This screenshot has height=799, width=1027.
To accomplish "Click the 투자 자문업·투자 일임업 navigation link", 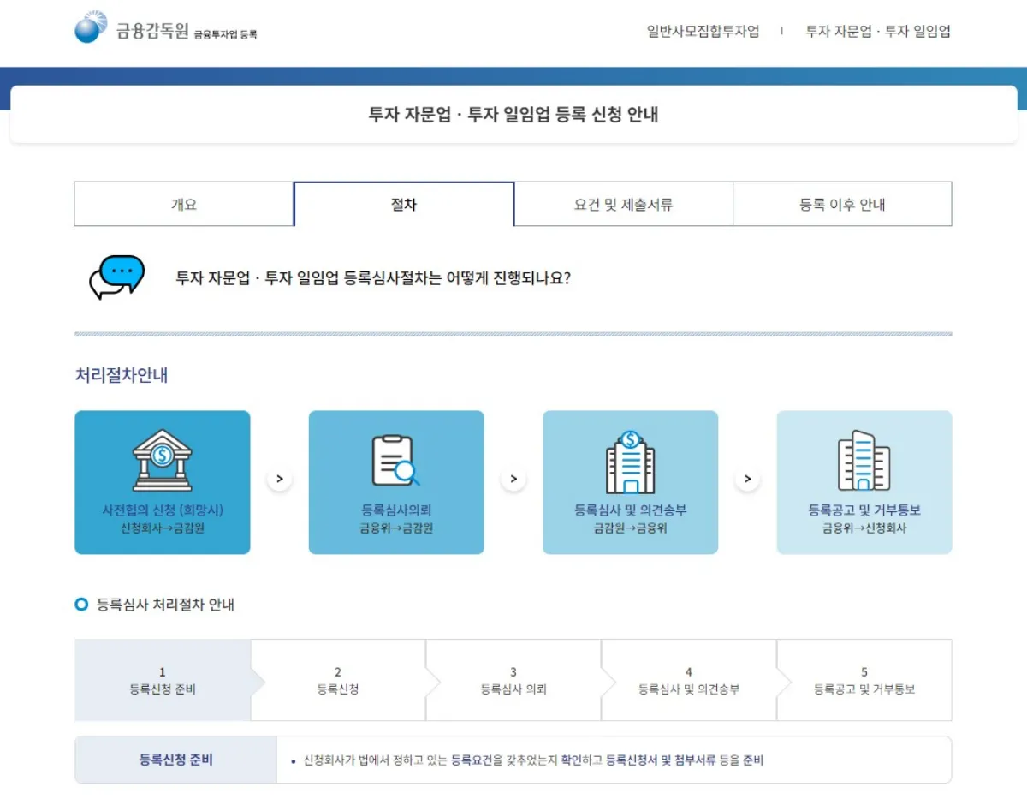I will pos(876,32).
